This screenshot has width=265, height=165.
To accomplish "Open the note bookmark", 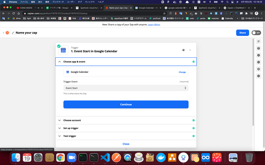I will pos(190,18).
